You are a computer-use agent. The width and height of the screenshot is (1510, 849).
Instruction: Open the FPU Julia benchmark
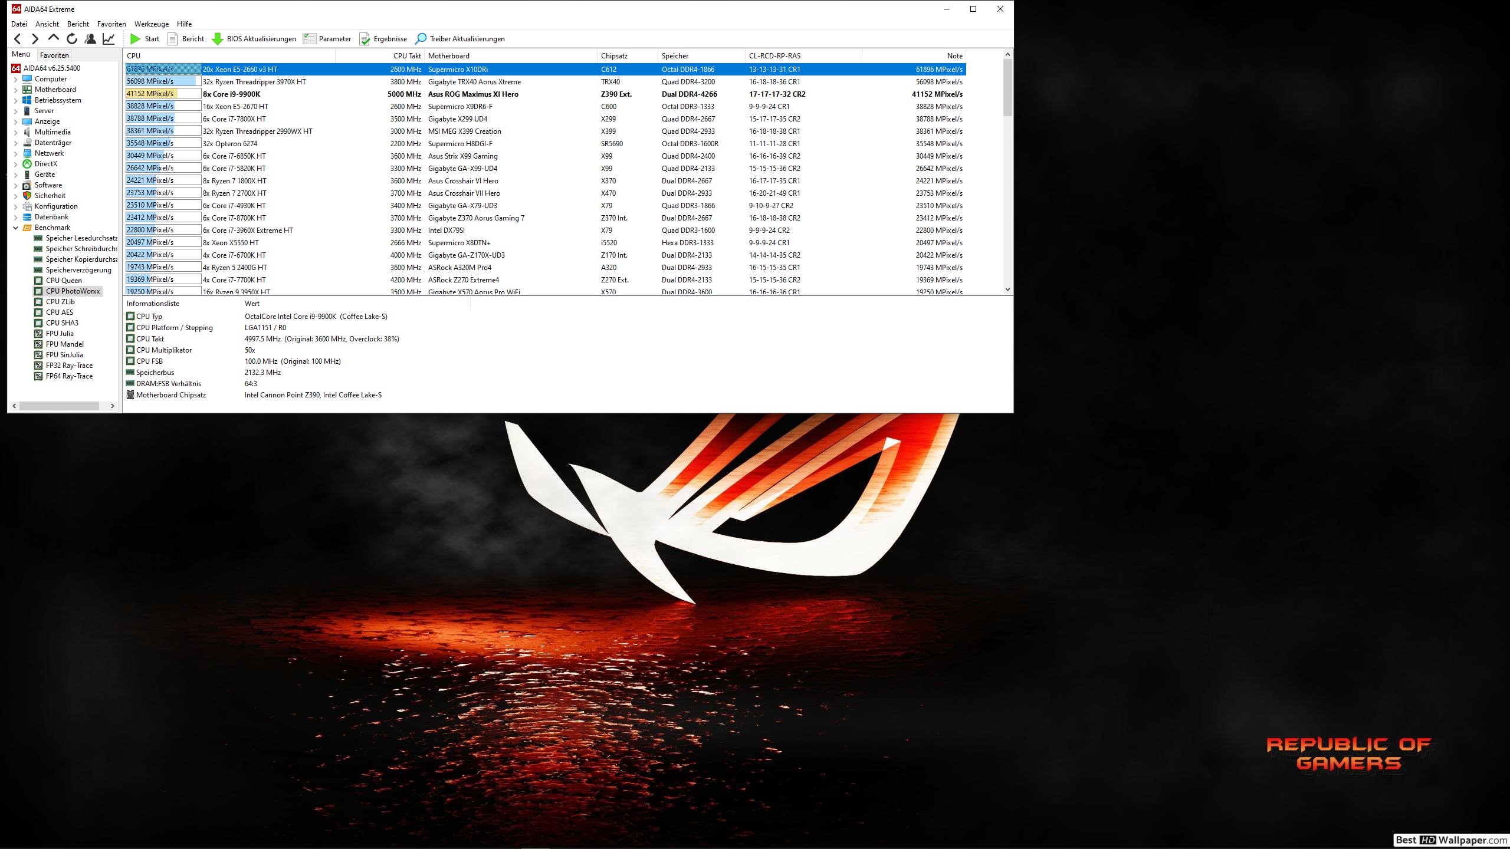tap(62, 333)
